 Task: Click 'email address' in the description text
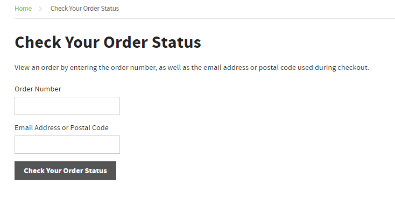(226, 68)
